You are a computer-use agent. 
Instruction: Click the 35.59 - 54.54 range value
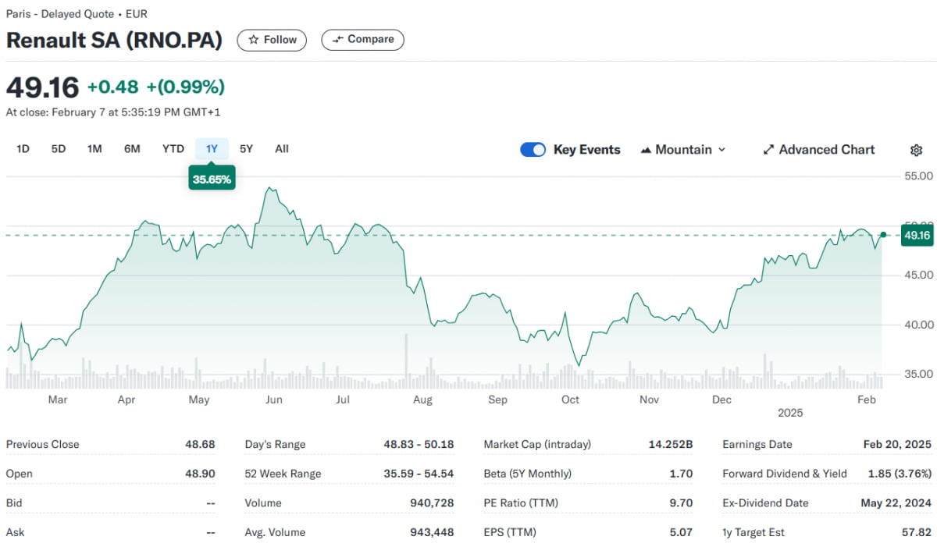(x=419, y=474)
